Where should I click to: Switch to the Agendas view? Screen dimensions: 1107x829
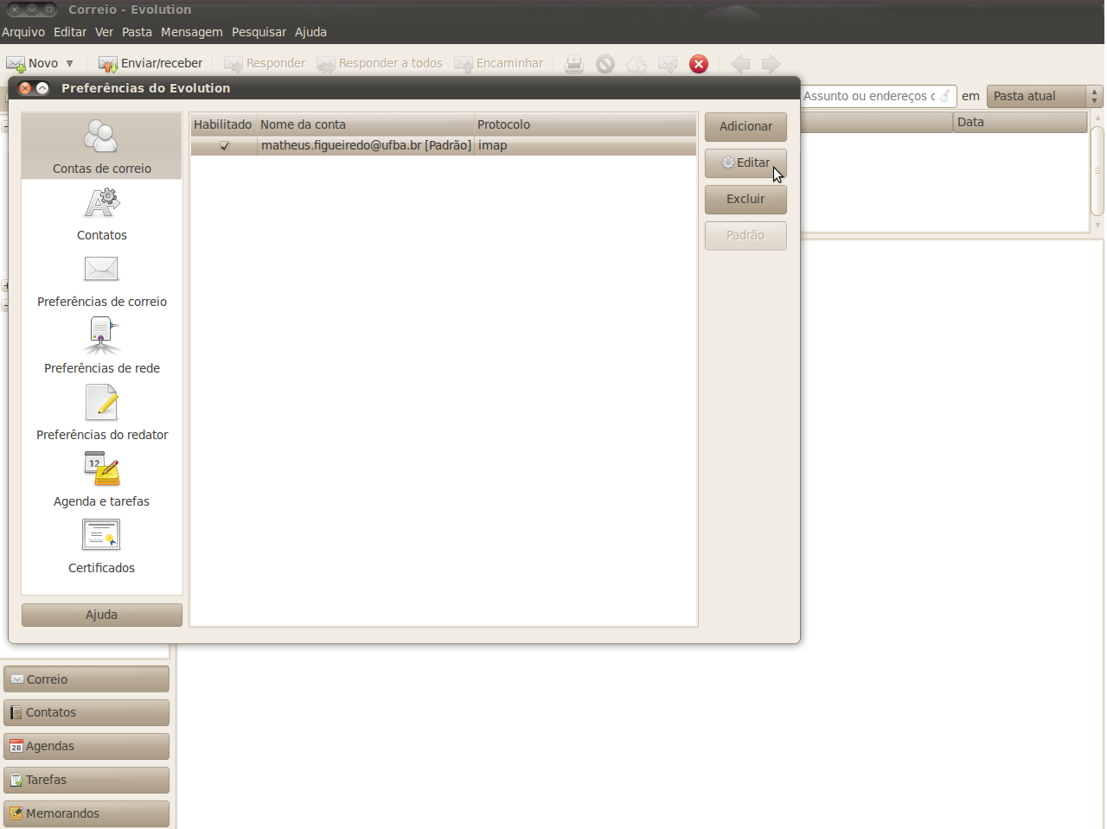(86, 746)
